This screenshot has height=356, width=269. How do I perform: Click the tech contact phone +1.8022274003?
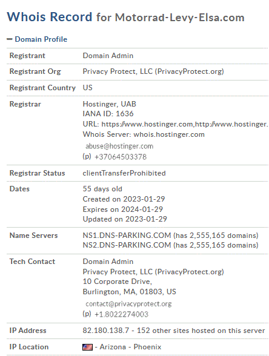[x=121, y=314]
